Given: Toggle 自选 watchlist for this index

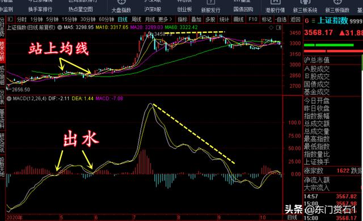Looking at the screenshot, I should pyautogui.click(x=281, y=19).
